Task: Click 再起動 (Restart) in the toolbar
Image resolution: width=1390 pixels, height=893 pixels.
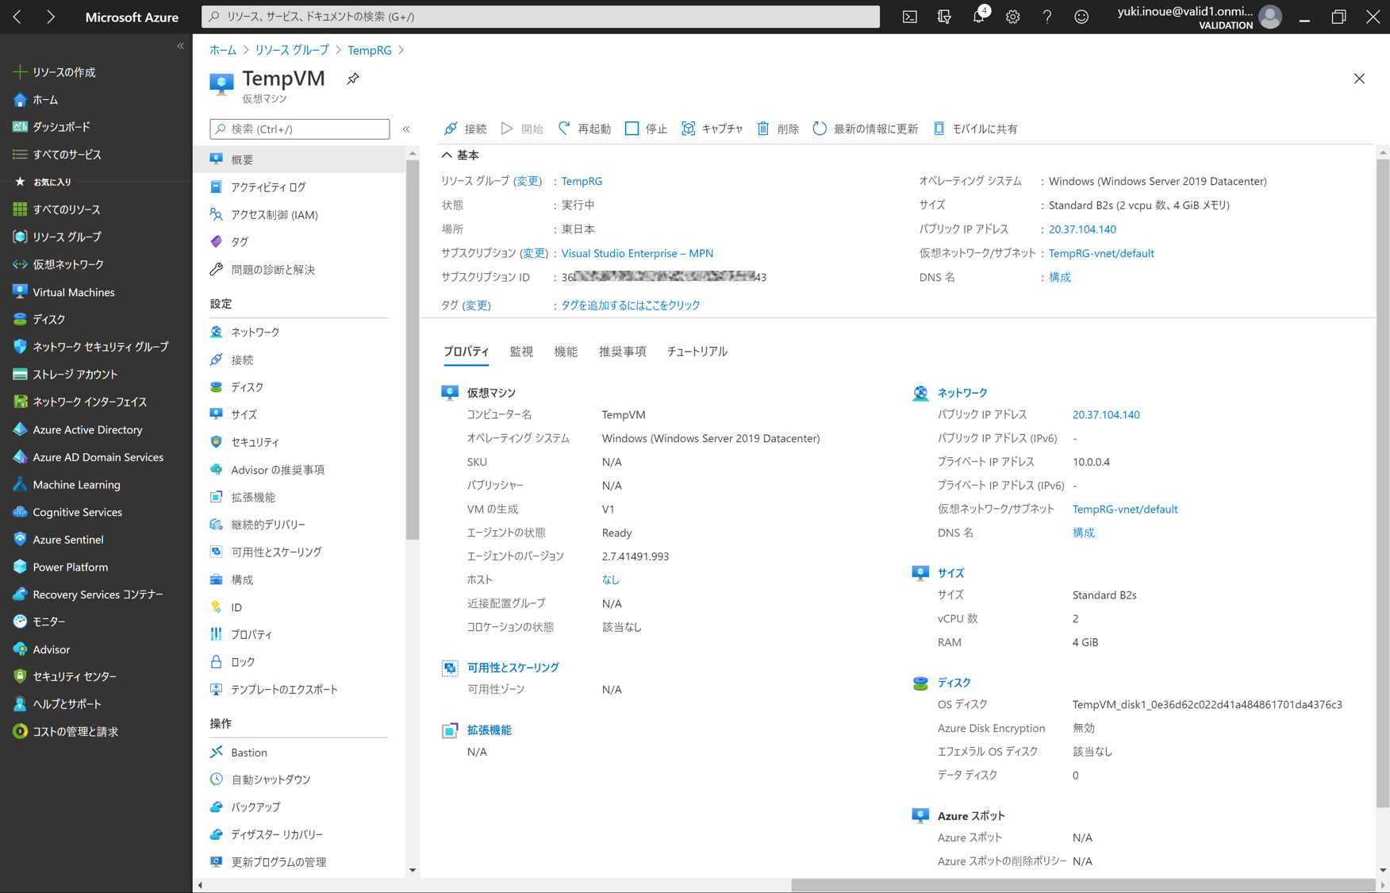Action: (x=585, y=129)
